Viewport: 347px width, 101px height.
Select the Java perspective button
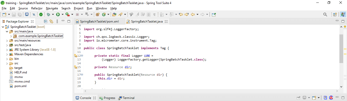(x=343, y=14)
